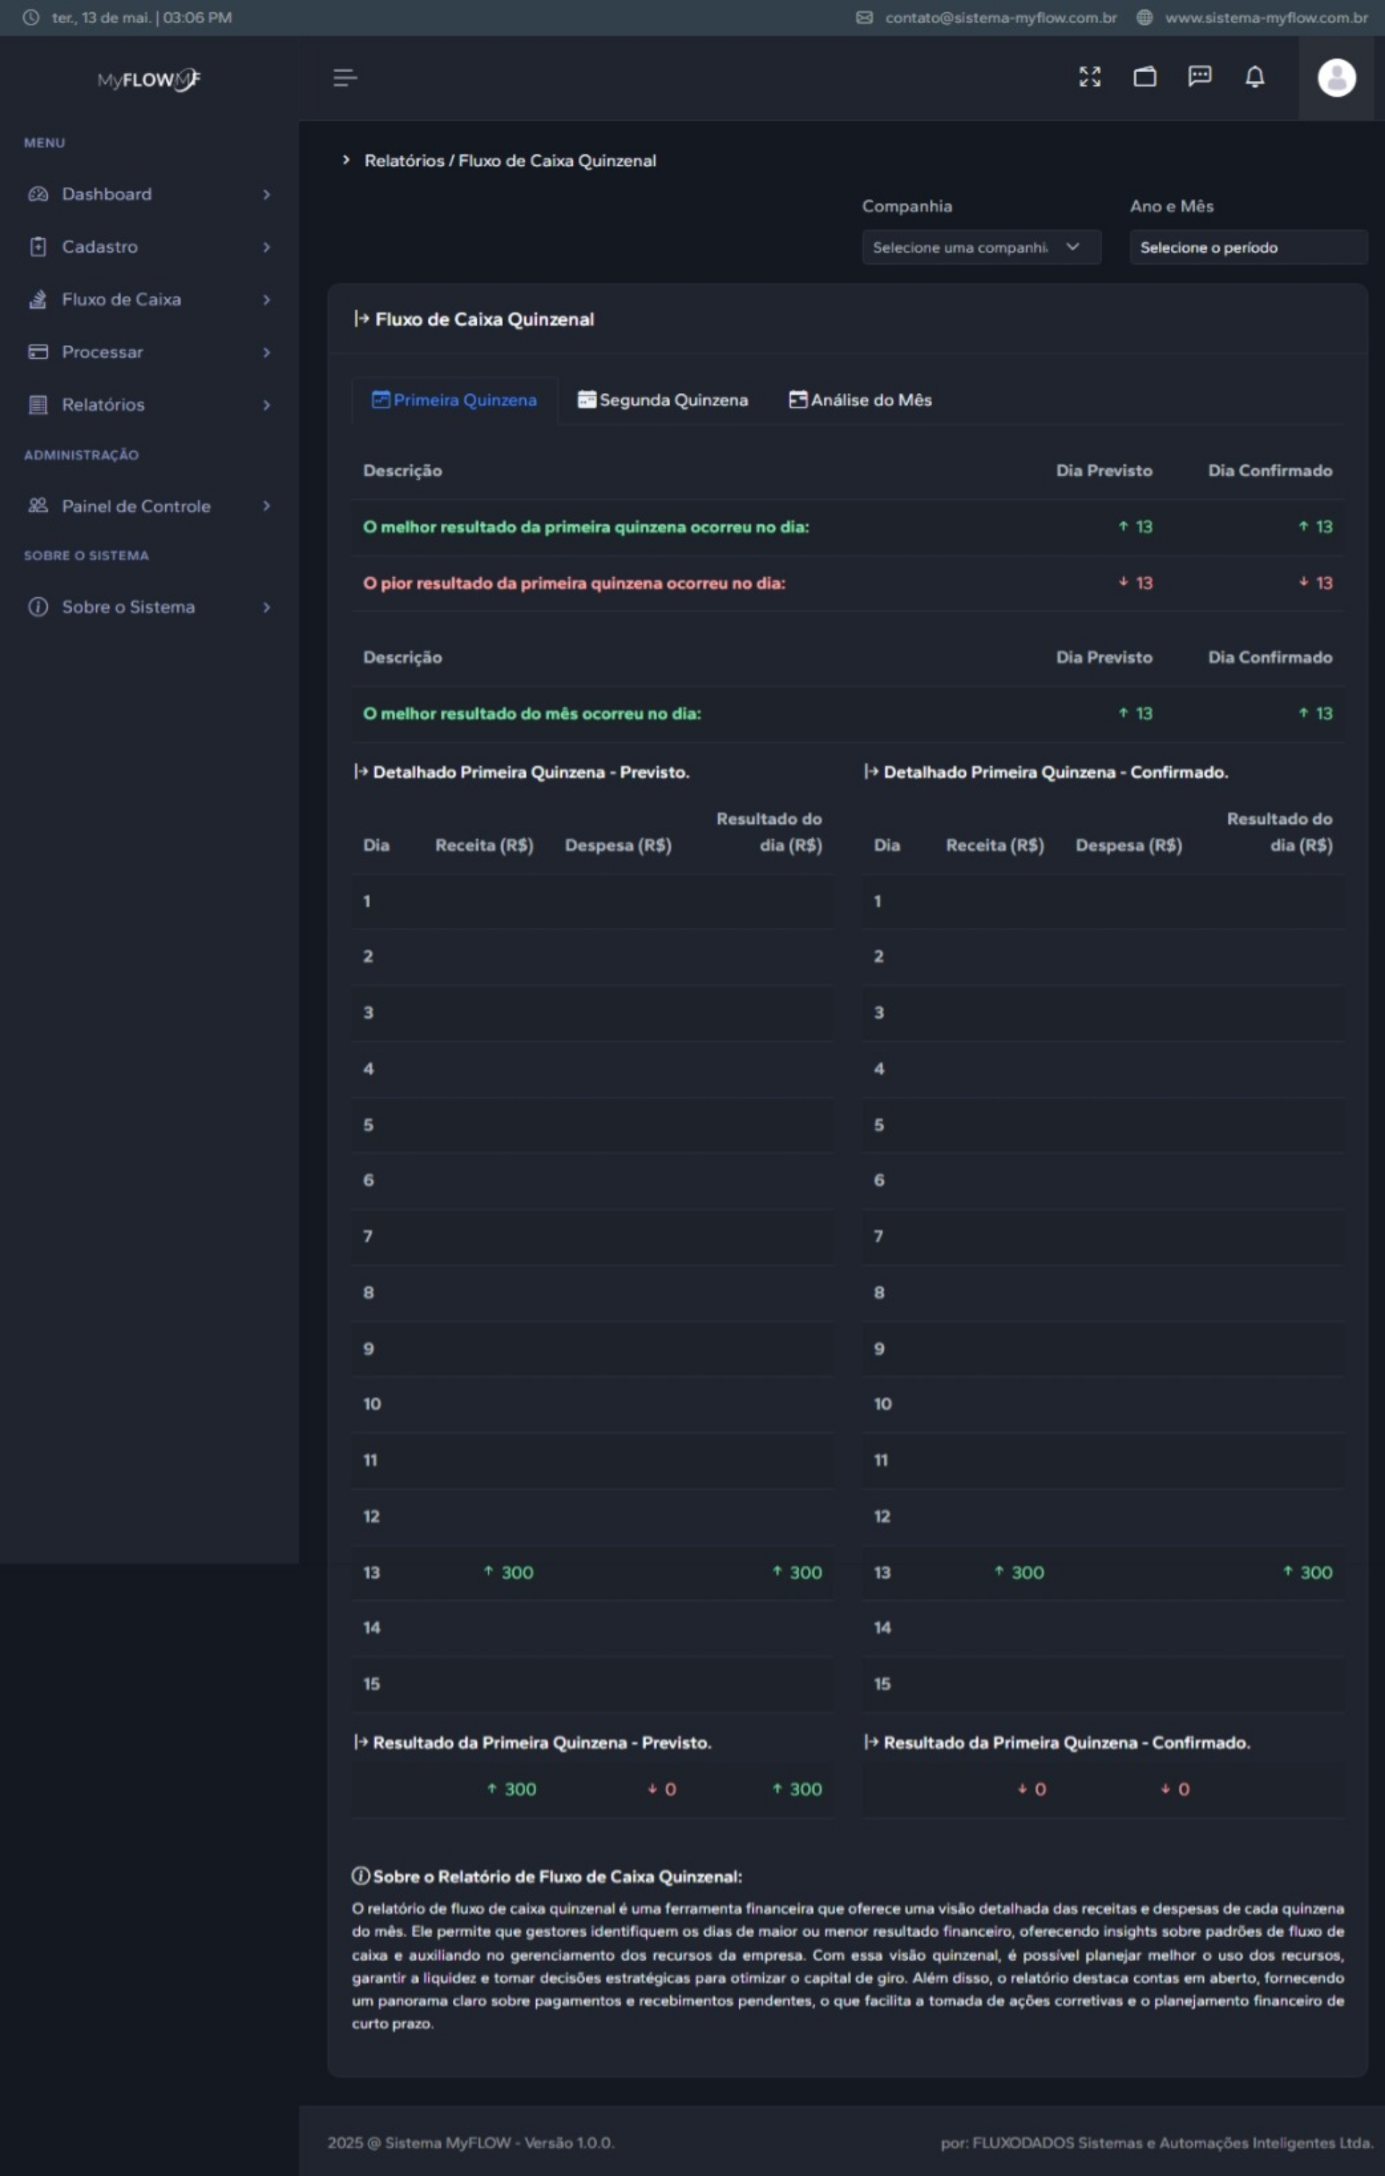Open the Selecione uma companhia dropdown
Screen dimensions: 1385x2176
tap(980, 247)
